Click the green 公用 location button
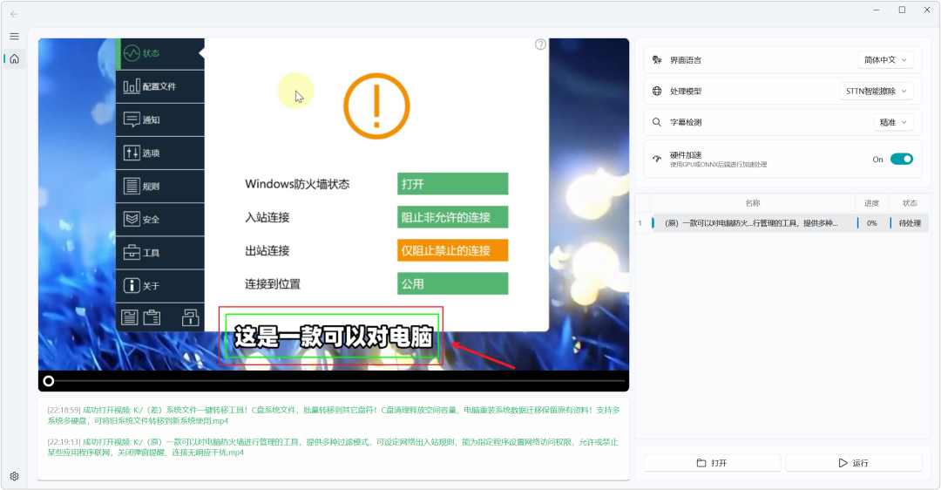The height and width of the screenshot is (490, 941). [x=452, y=283]
